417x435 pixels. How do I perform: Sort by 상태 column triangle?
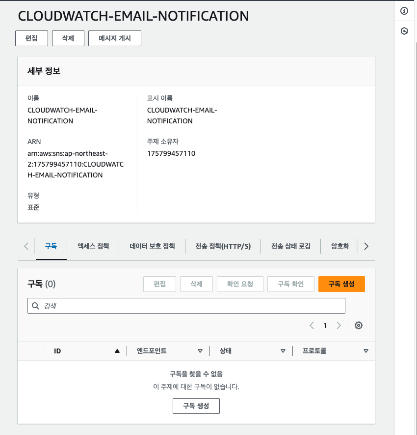283,351
